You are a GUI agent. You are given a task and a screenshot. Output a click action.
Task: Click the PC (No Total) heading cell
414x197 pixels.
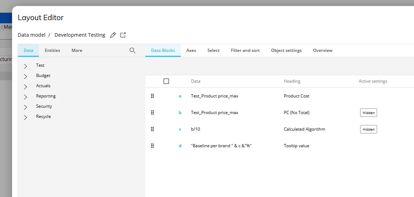pos(297,113)
